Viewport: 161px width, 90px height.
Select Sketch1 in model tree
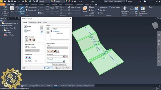tap(7, 33)
